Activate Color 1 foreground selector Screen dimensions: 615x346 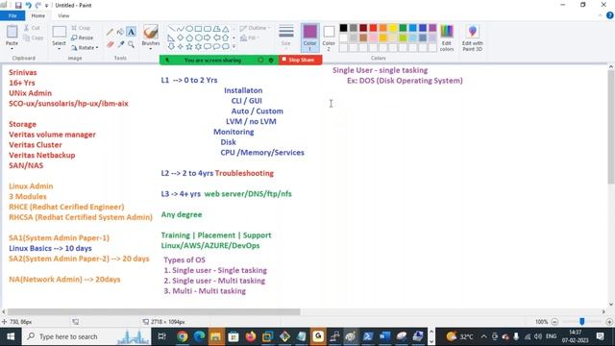click(309, 37)
